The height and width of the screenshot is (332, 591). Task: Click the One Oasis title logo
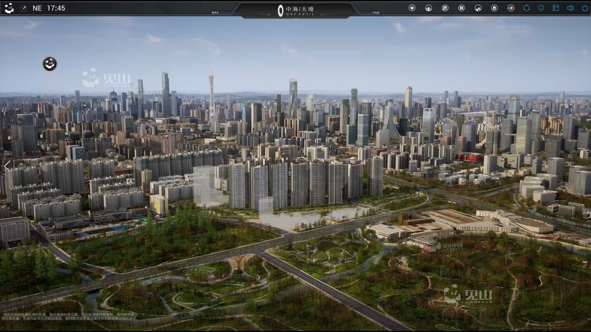click(x=297, y=10)
